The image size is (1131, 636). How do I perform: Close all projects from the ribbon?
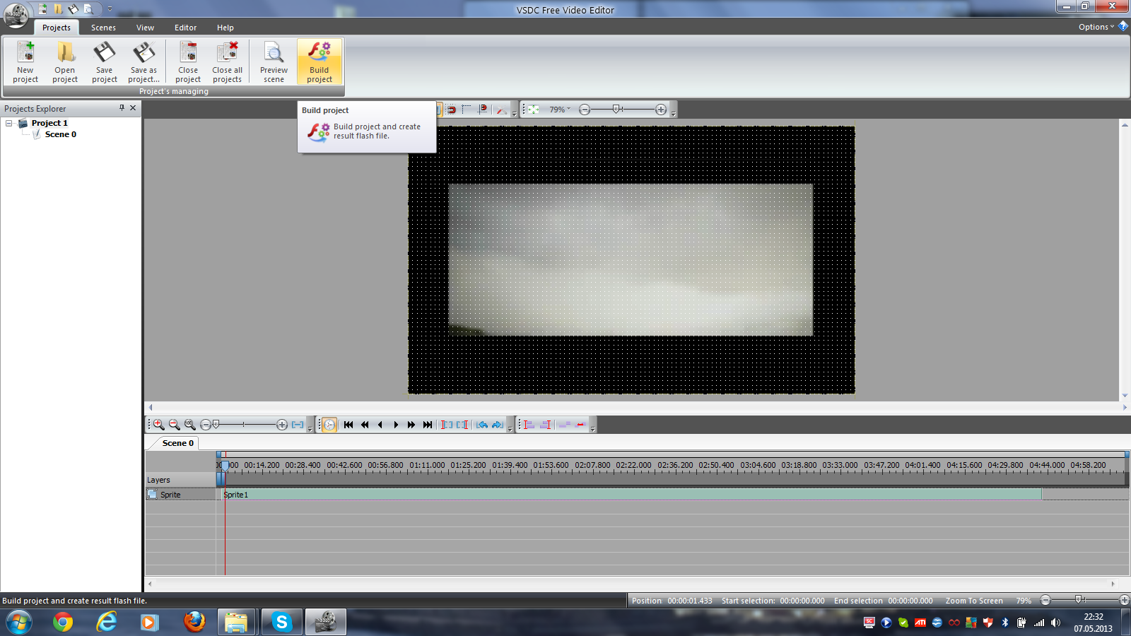[228, 62]
